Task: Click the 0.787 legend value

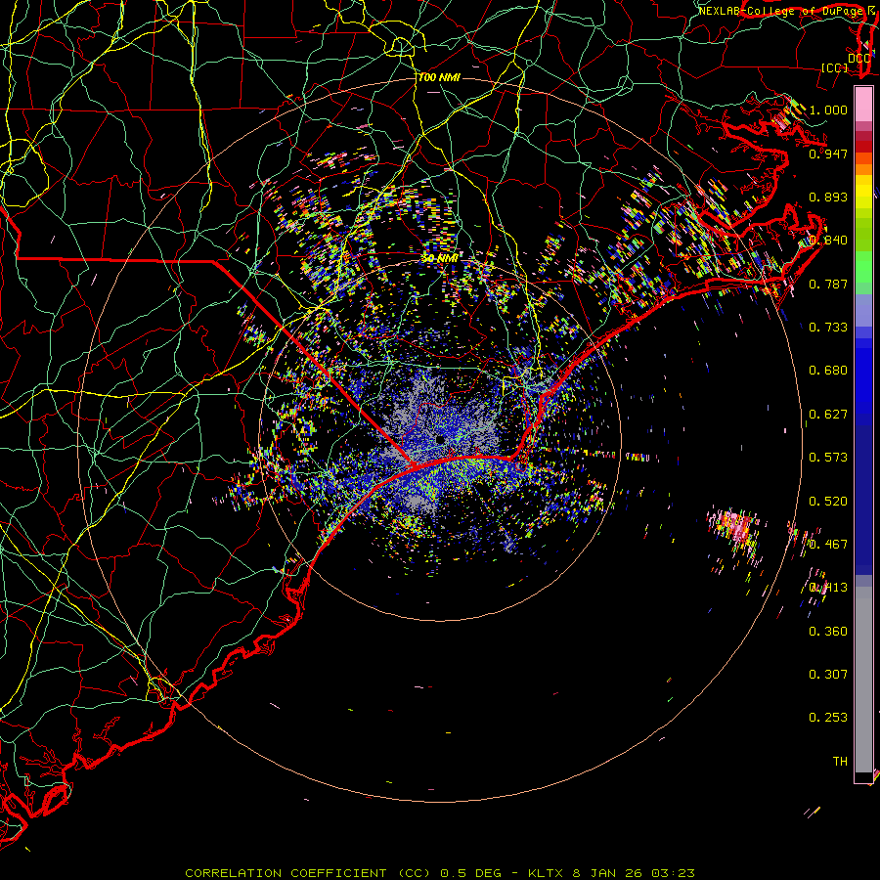Action: 828,284
